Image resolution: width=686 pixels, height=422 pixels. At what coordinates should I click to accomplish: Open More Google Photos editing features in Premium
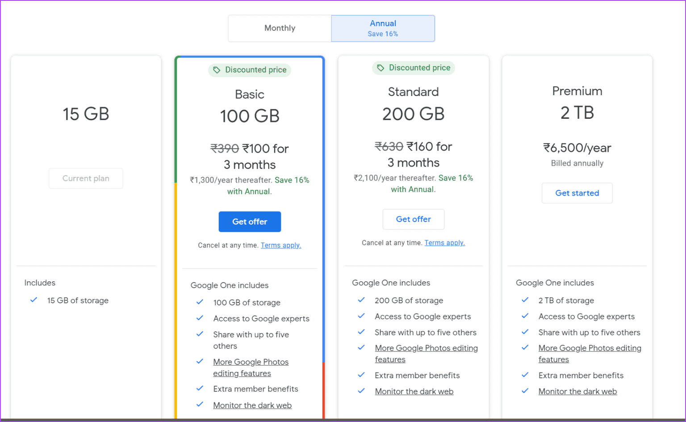click(590, 354)
